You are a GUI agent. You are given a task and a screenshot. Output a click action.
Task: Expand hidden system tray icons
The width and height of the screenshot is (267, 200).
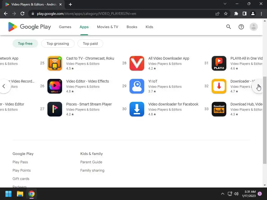click(x=223, y=194)
